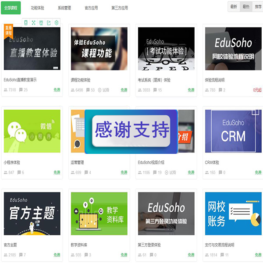
Task: Click the students icon on 教学资料库 card
Action: pyautogui.click(x=73, y=255)
